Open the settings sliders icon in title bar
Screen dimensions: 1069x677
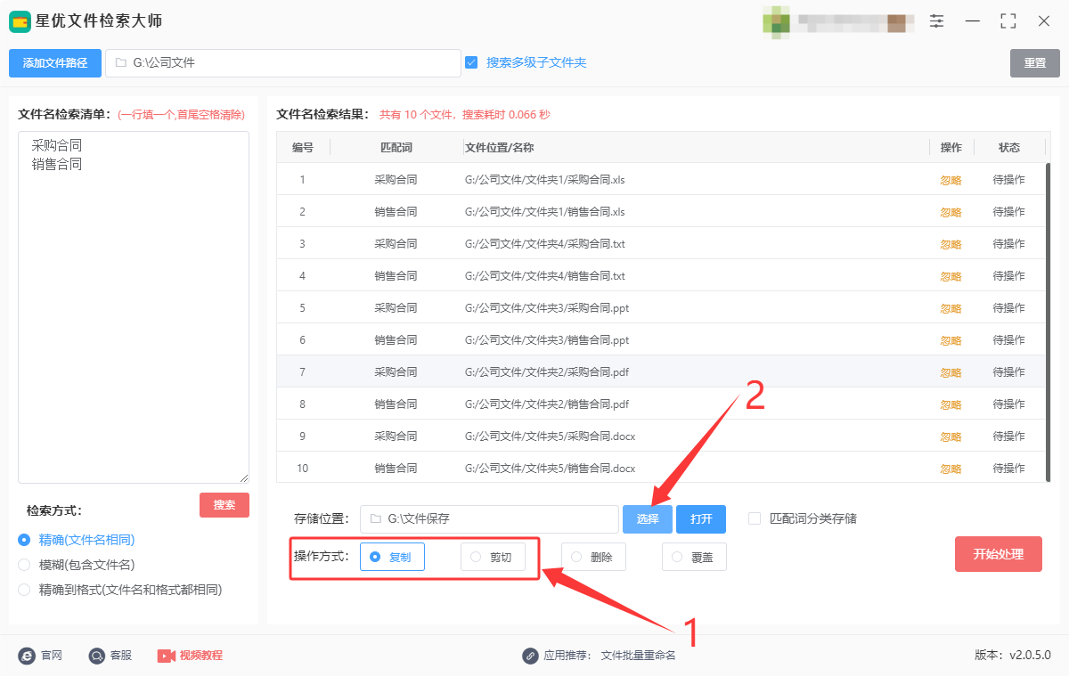pyautogui.click(x=936, y=20)
